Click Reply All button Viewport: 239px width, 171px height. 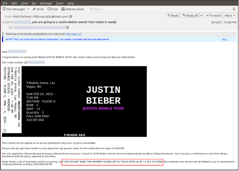pyautogui.click(x=190, y=15)
